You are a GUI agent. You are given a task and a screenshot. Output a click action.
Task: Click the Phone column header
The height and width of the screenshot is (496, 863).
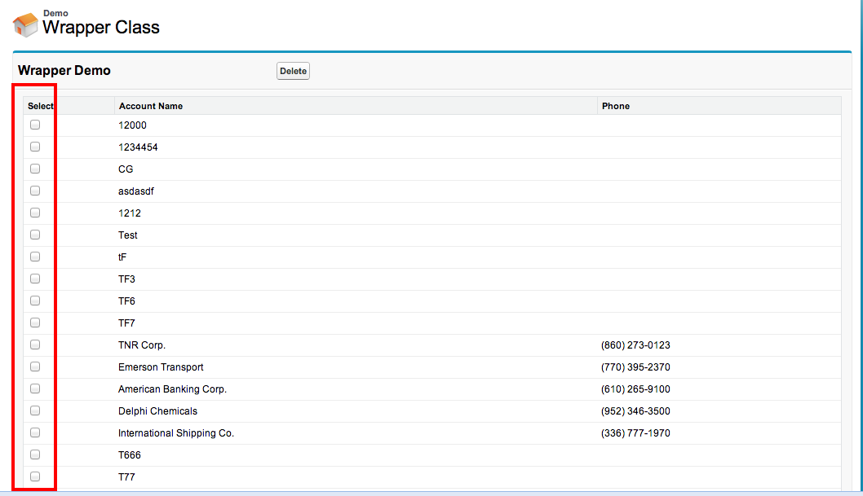point(615,106)
